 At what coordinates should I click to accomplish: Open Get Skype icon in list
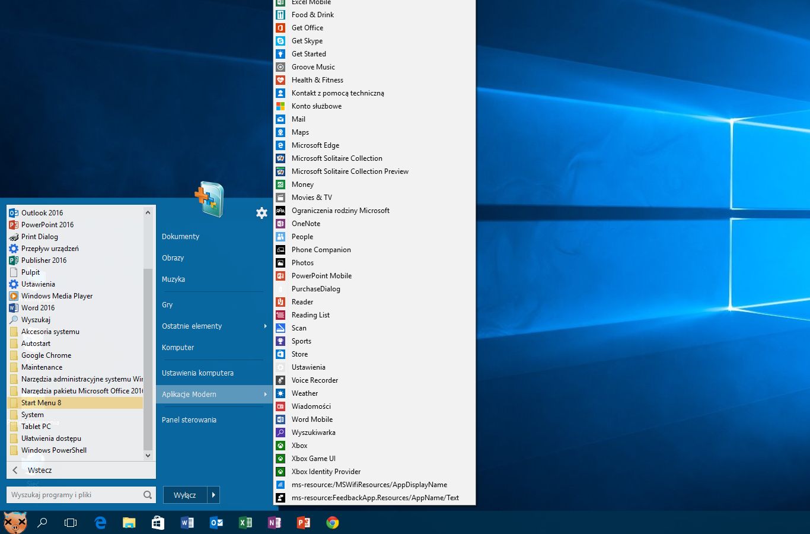(x=280, y=41)
